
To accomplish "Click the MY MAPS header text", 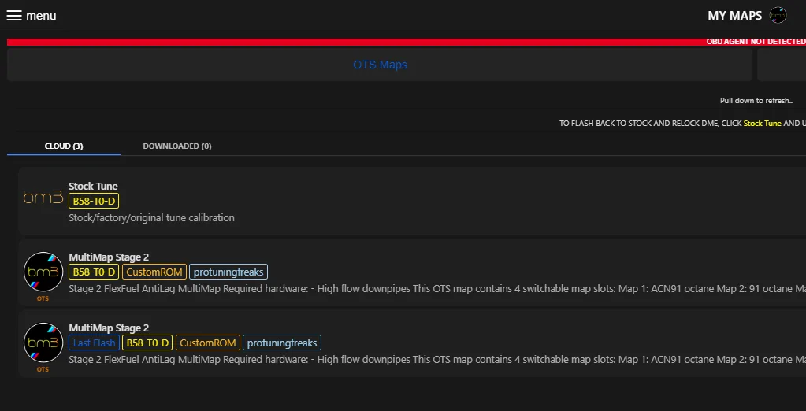I will coord(734,16).
